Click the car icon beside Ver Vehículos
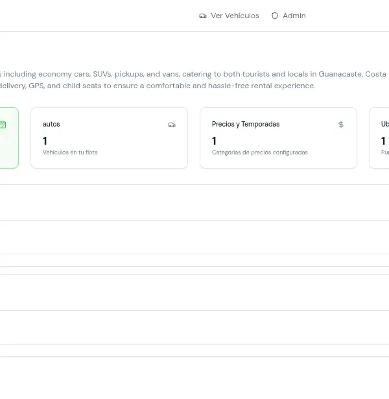The image size is (389, 399). (203, 16)
